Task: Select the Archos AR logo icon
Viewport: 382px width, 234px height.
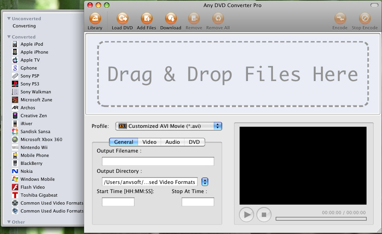Action: [x=15, y=108]
